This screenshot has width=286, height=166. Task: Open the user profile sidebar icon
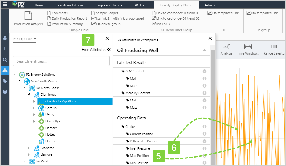click(x=5, y=38)
